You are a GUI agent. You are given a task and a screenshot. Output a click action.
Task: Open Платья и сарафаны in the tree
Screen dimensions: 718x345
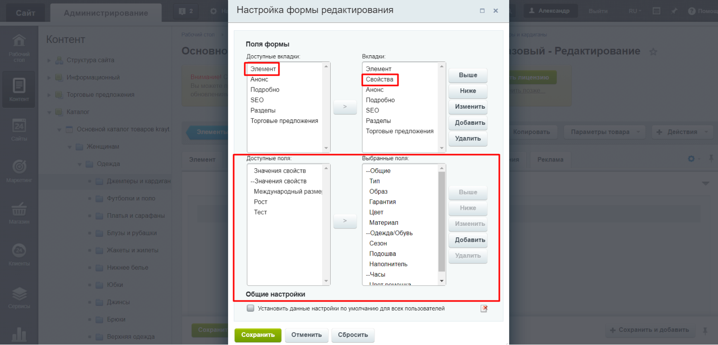[136, 216]
